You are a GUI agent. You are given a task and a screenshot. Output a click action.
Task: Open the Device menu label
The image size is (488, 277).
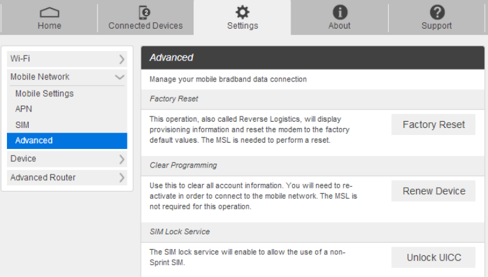pyautogui.click(x=24, y=159)
